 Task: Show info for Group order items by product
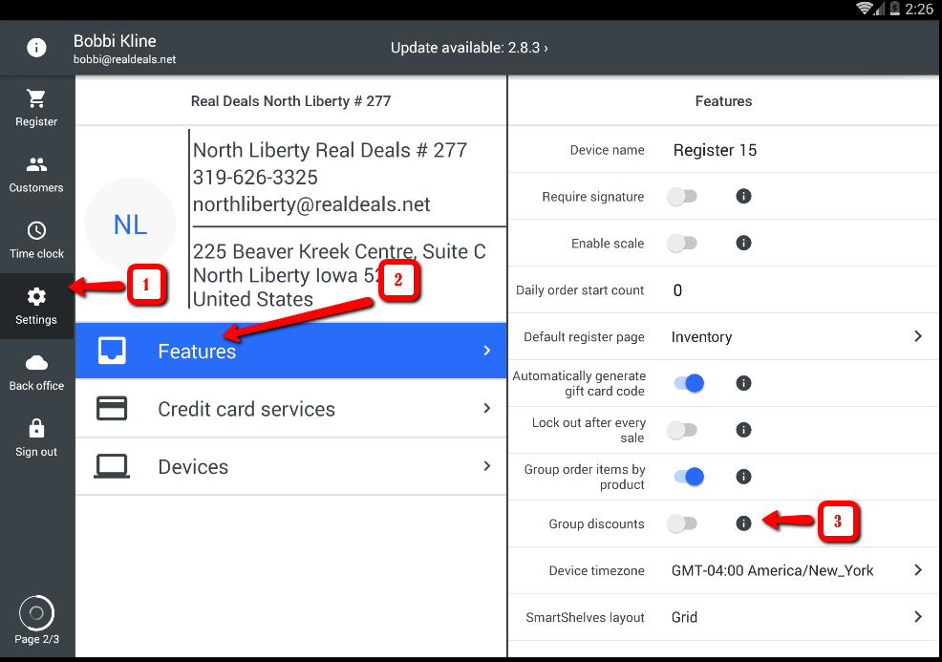743,477
